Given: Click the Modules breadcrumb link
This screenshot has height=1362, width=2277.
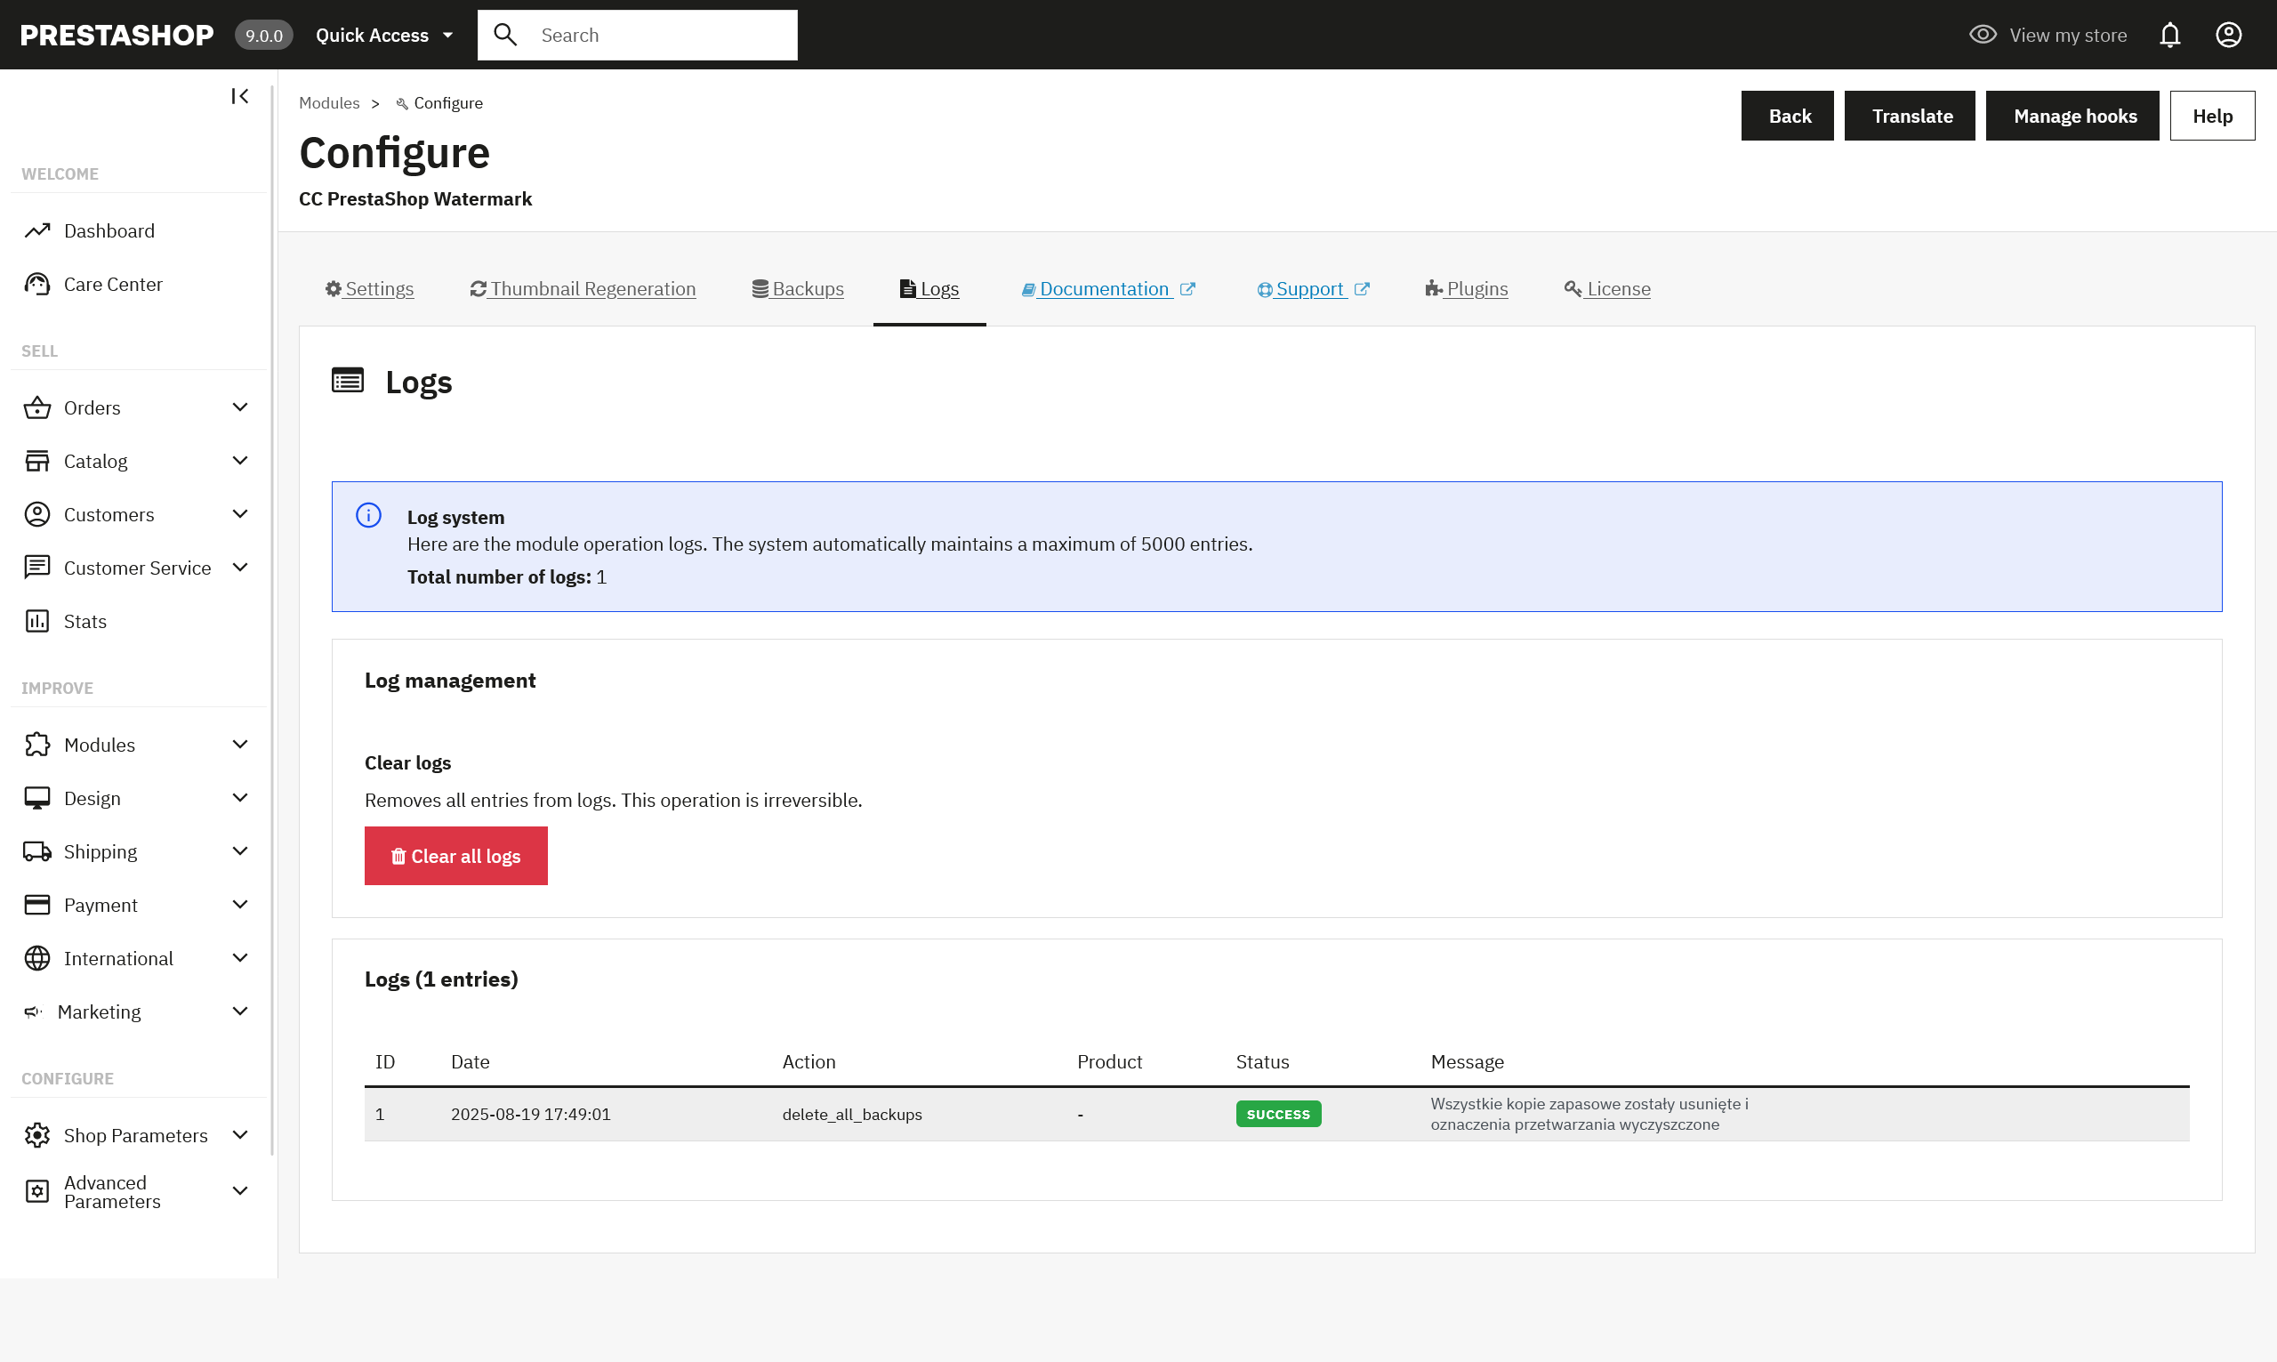Looking at the screenshot, I should tap(328, 103).
